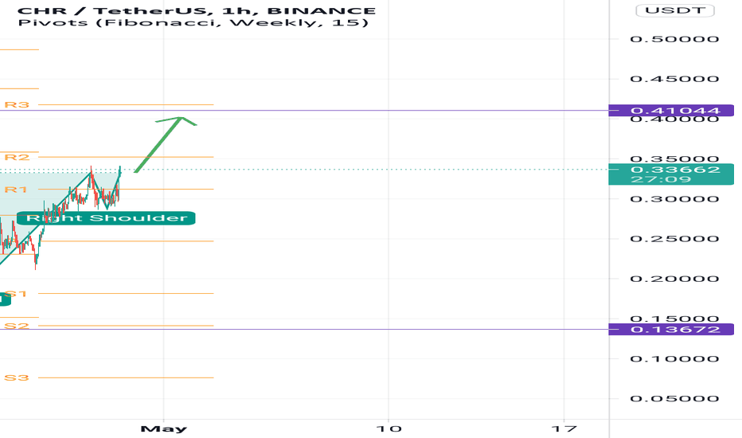Click the S3 pivot label
Viewport: 742px width, 438px height.
coord(17,377)
